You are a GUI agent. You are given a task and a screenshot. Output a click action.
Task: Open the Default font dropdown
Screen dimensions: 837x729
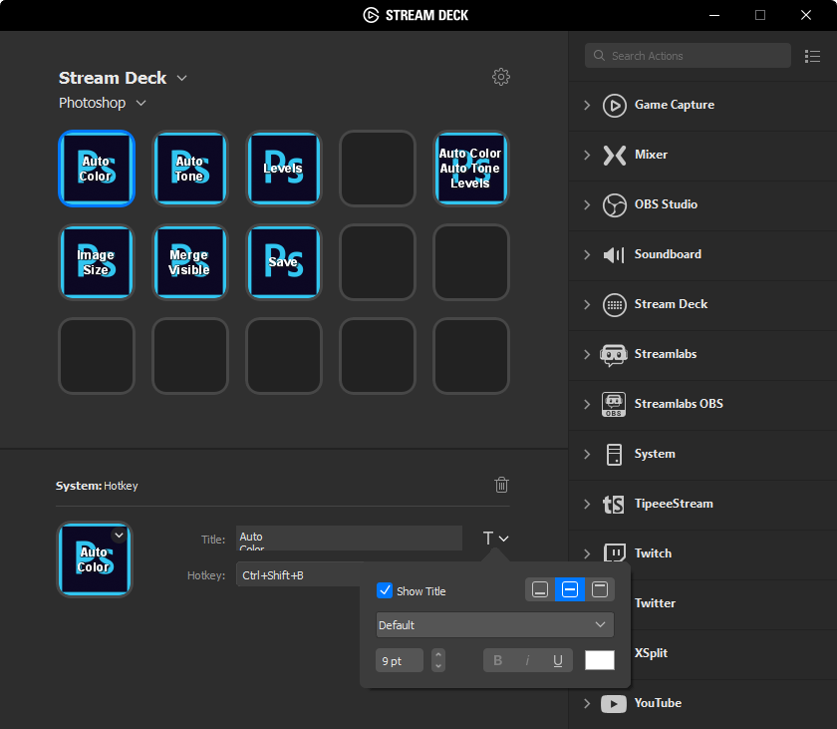click(495, 625)
